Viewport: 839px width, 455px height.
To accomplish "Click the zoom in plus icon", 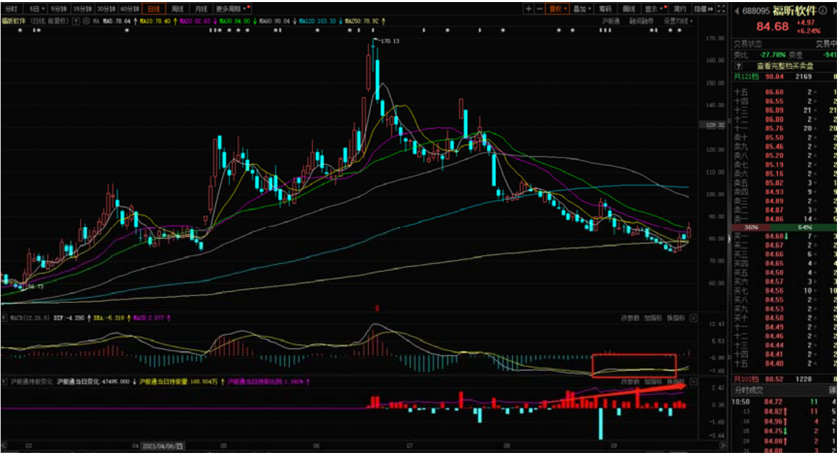I will coord(529,9).
